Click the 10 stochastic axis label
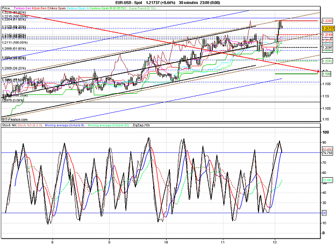The width and height of the screenshot is (336, 245). coord(324,223)
